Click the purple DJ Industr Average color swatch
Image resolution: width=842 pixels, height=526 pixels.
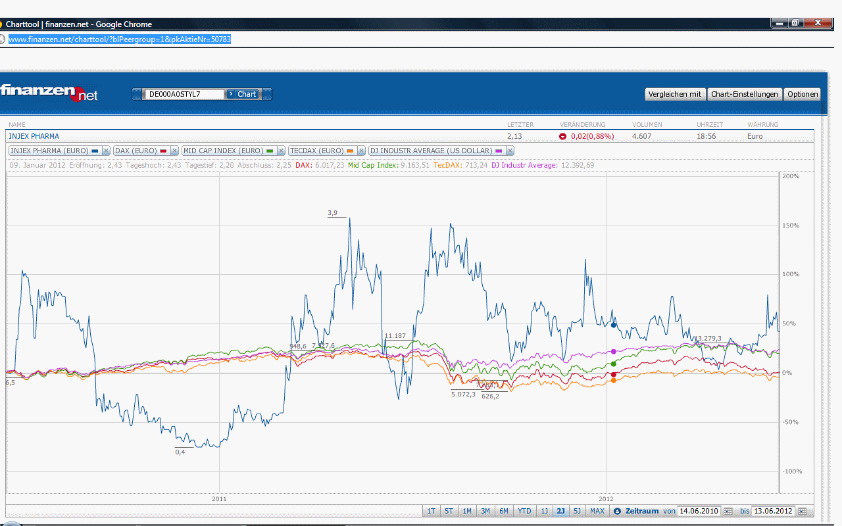(x=498, y=151)
